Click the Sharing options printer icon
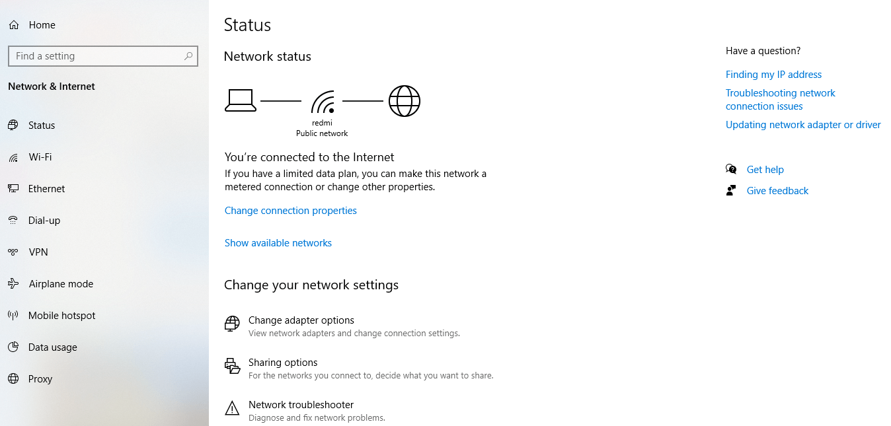891x426 pixels. [x=232, y=367]
